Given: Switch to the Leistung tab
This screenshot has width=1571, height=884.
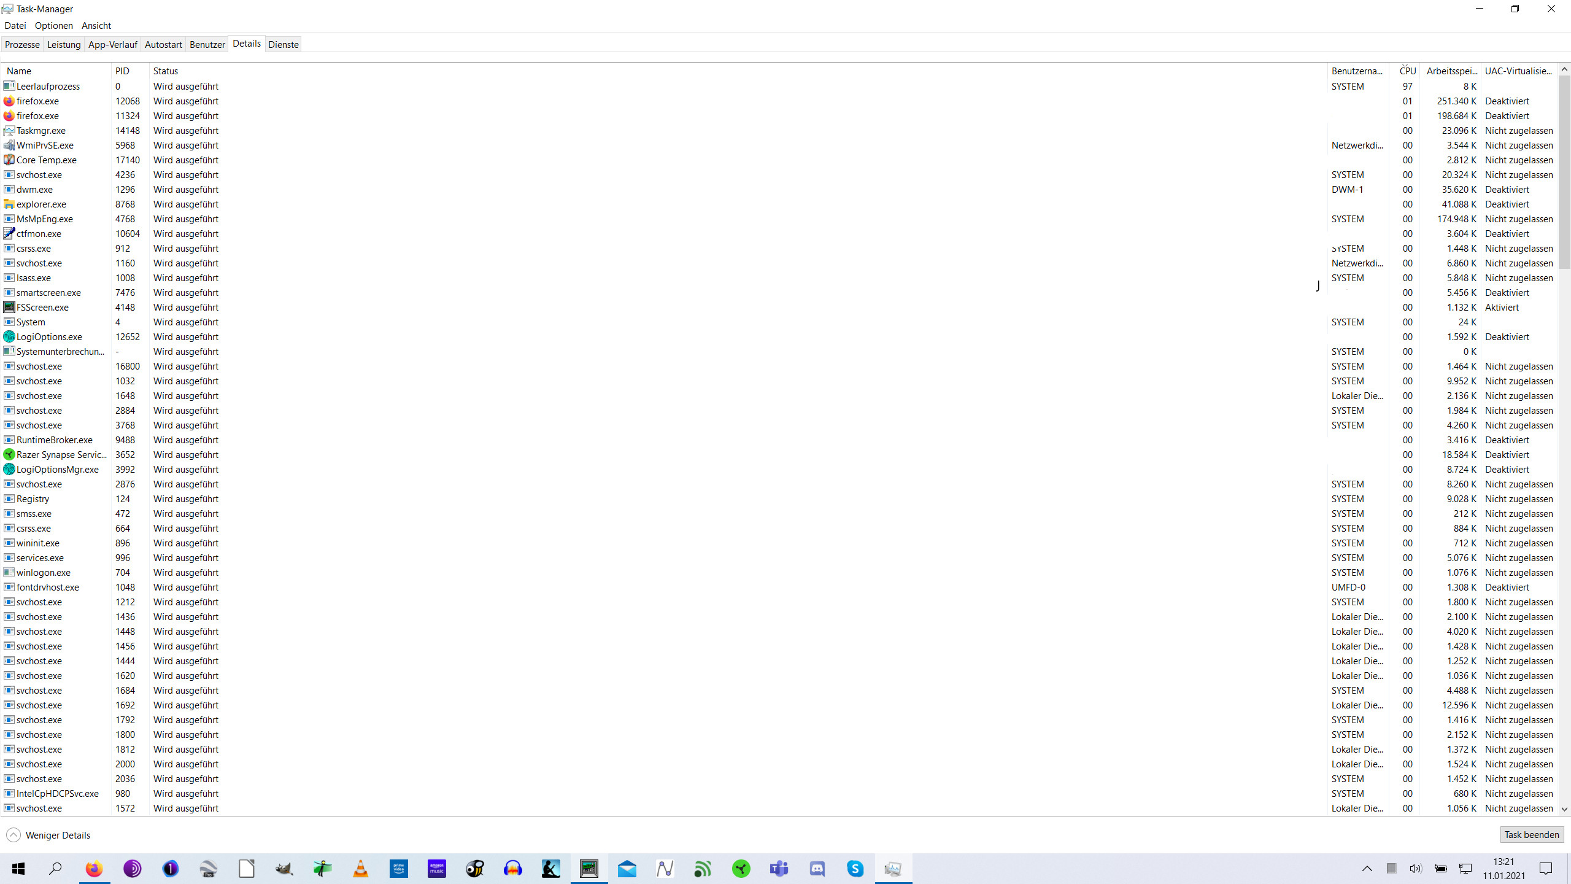Looking at the screenshot, I should 64,45.
